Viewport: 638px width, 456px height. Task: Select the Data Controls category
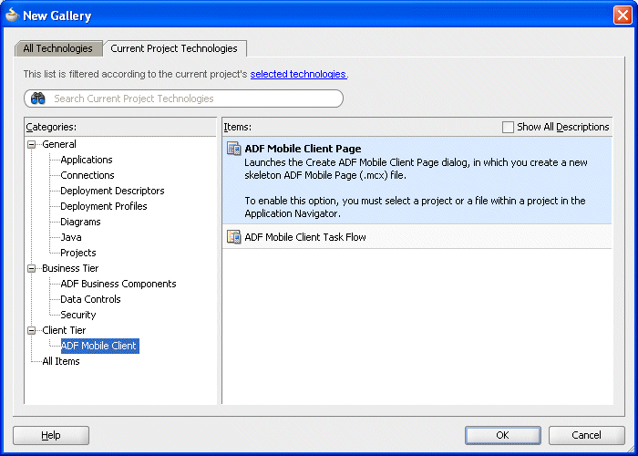click(x=90, y=299)
